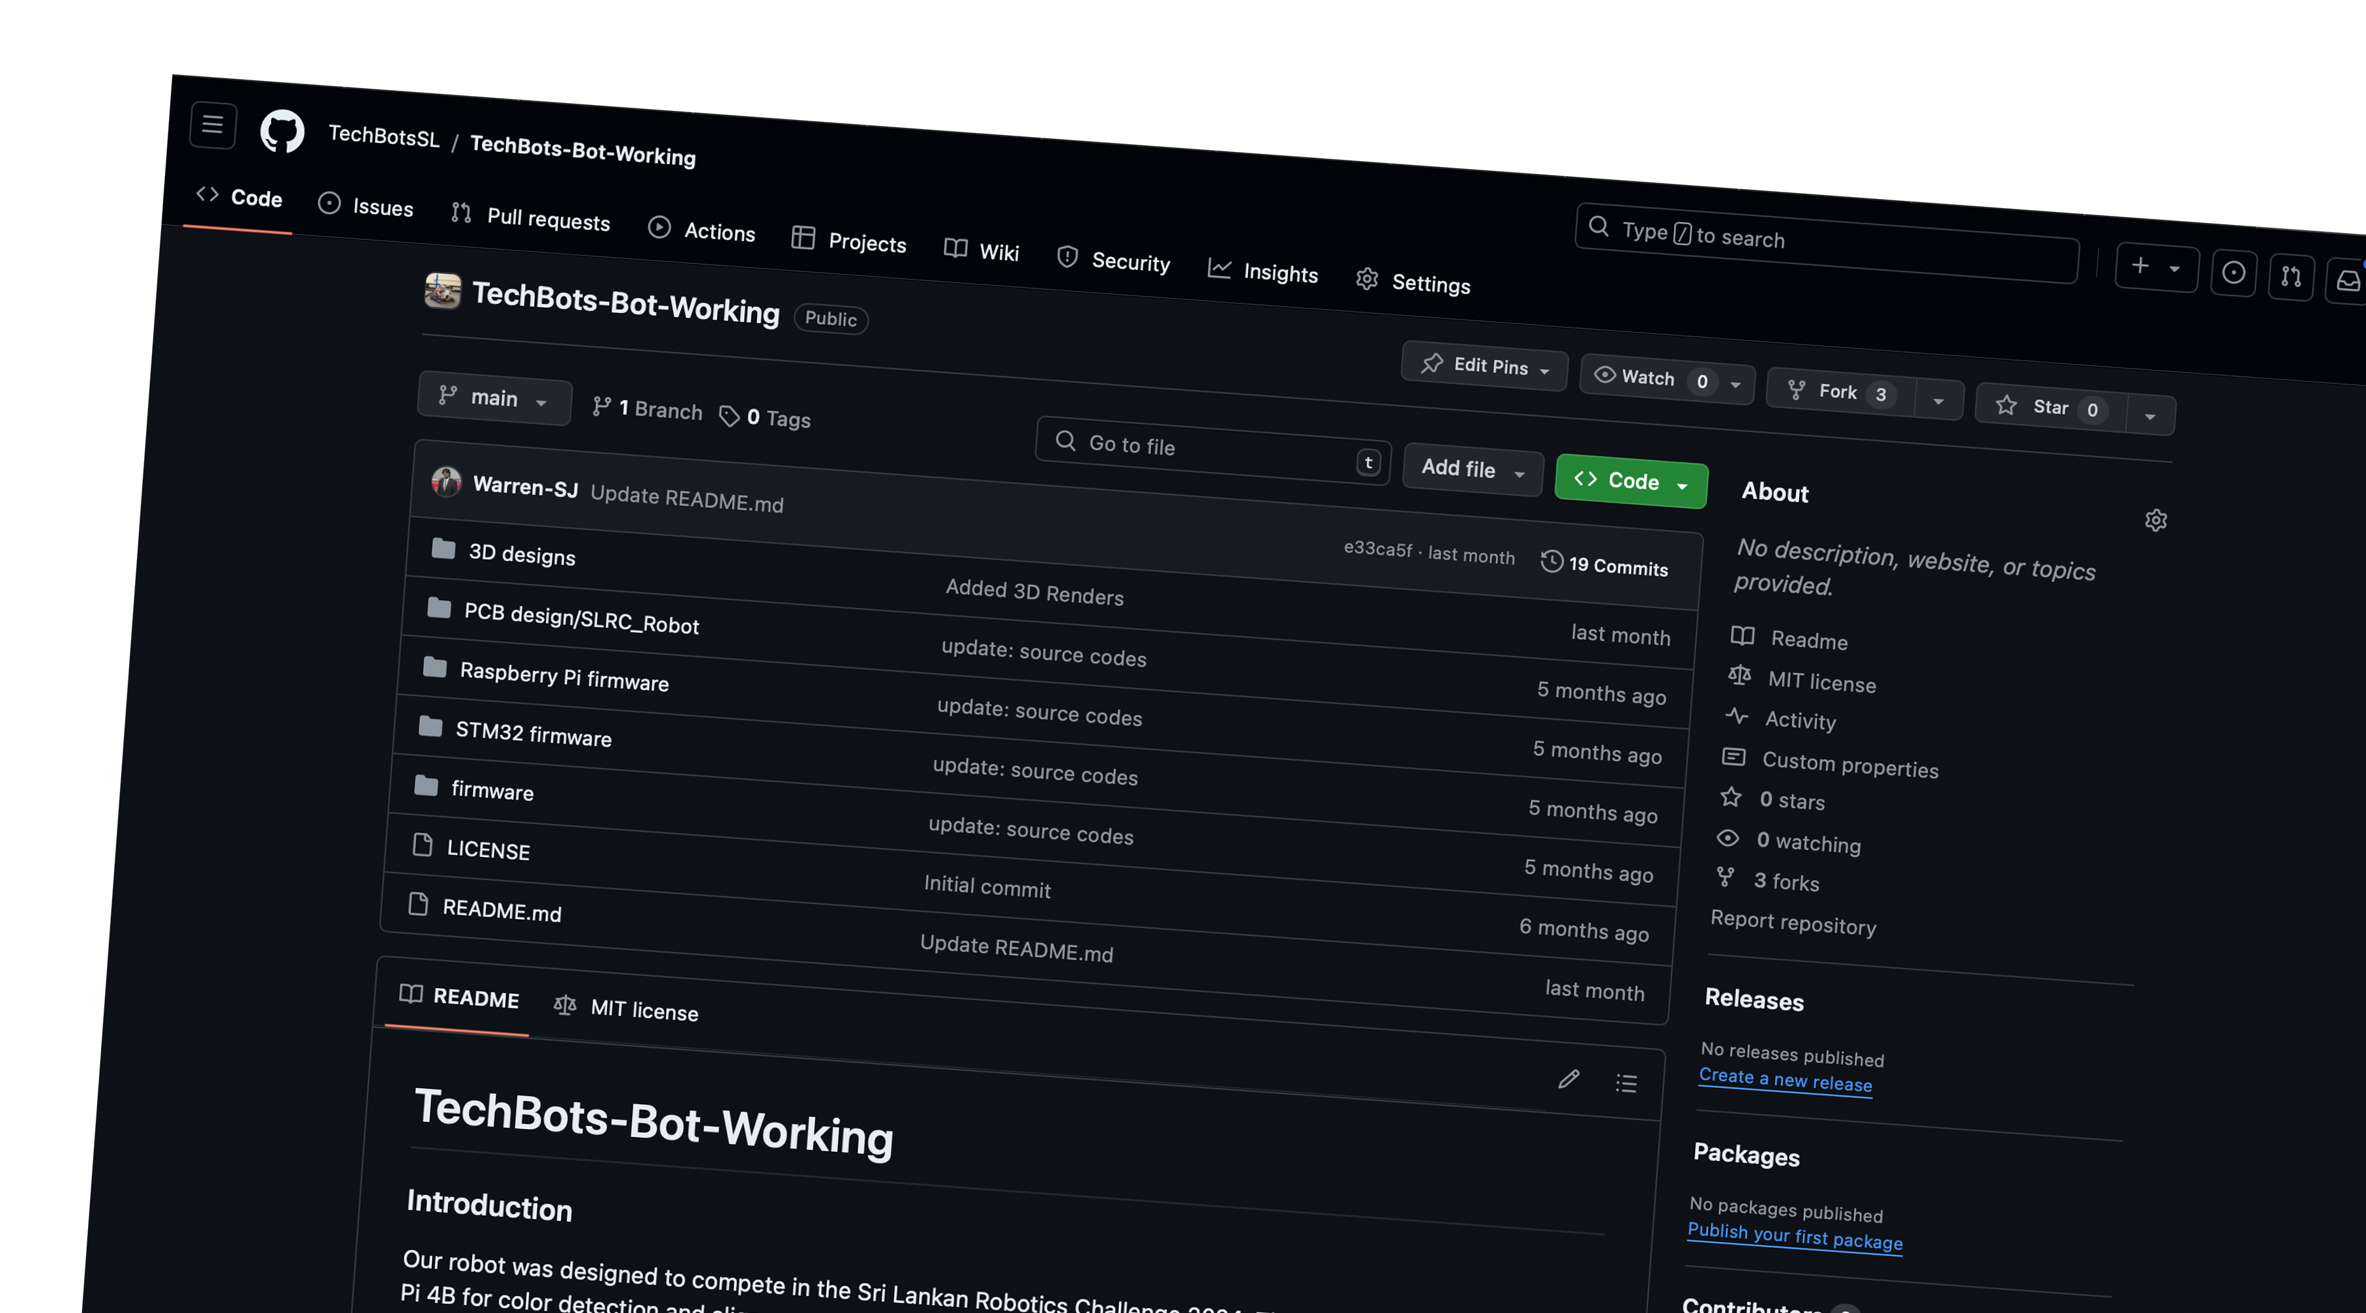Click the pencil icon to edit README
Image resolution: width=2366 pixels, height=1313 pixels.
(x=1569, y=1079)
